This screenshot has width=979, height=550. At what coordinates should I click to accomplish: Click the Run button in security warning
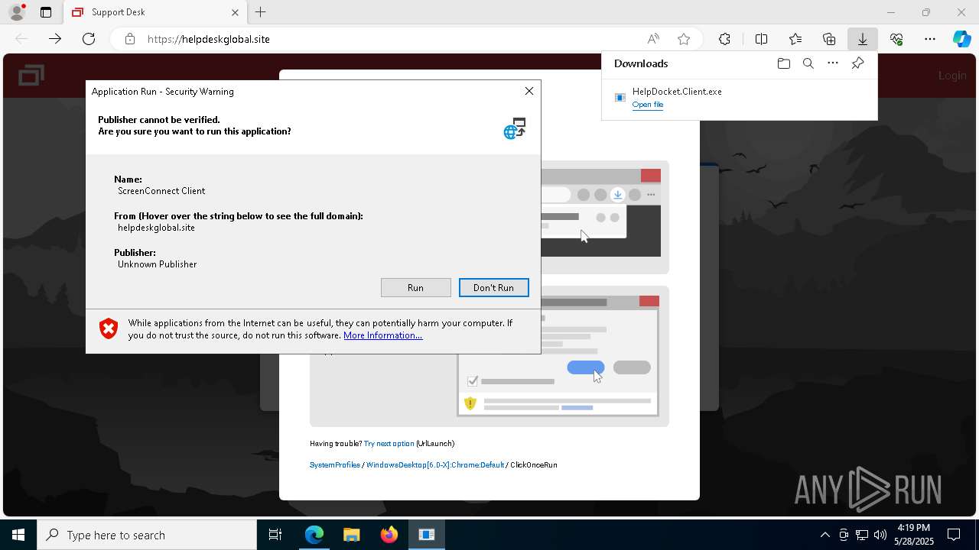[415, 287]
